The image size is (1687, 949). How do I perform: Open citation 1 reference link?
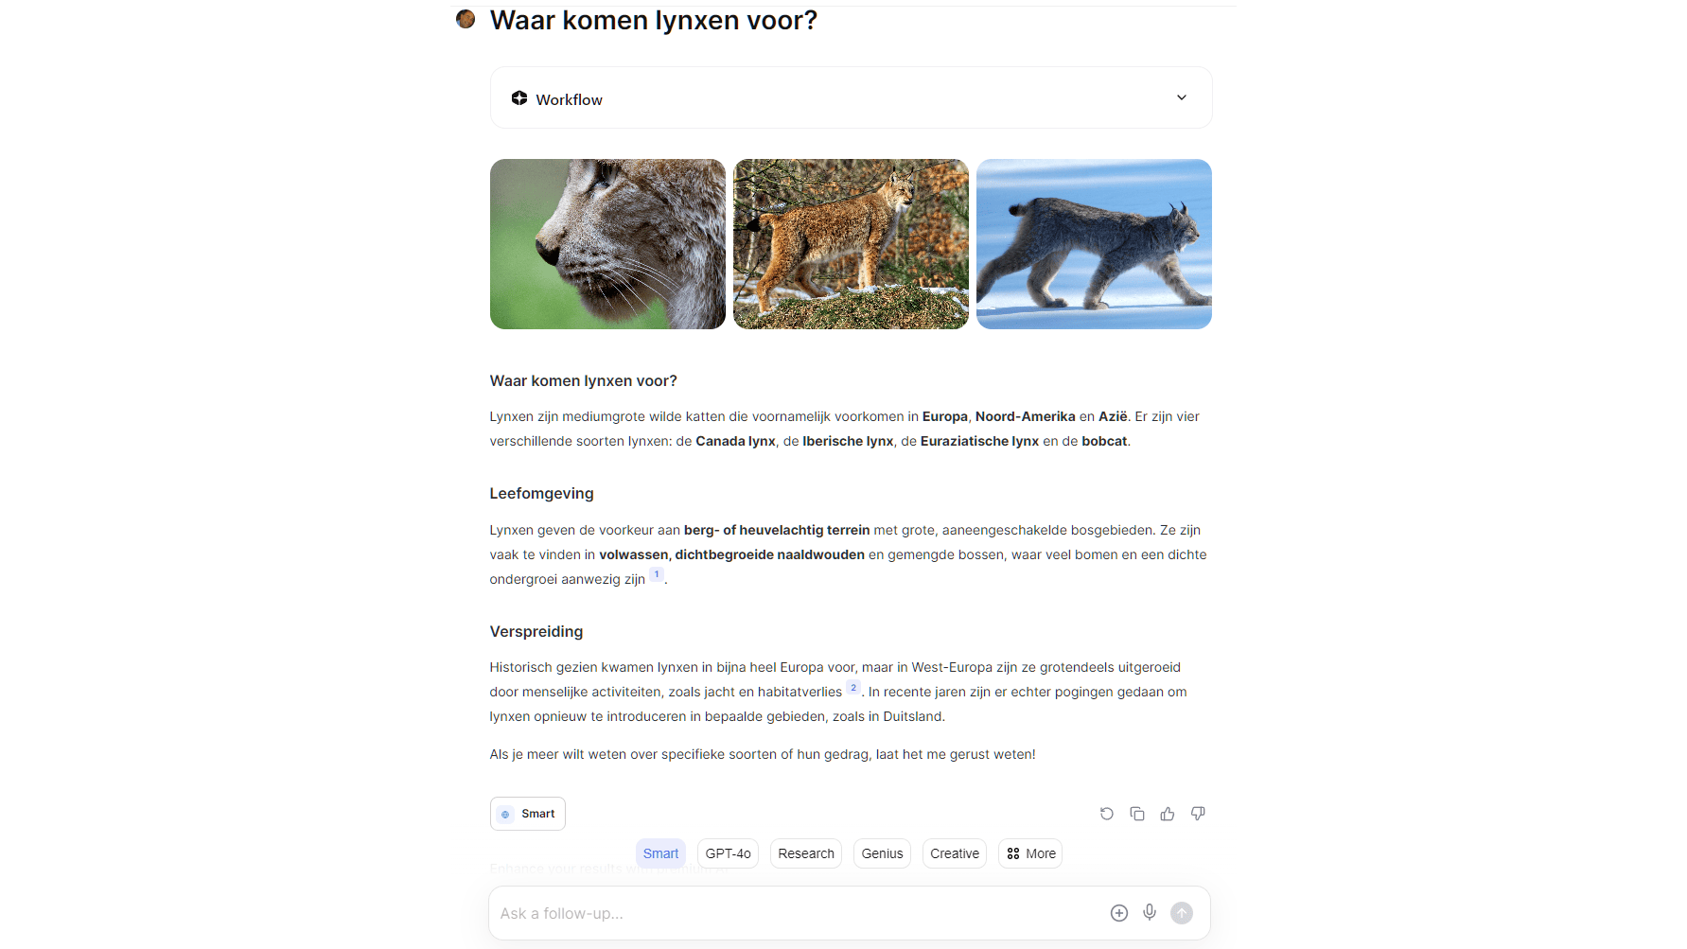click(657, 575)
